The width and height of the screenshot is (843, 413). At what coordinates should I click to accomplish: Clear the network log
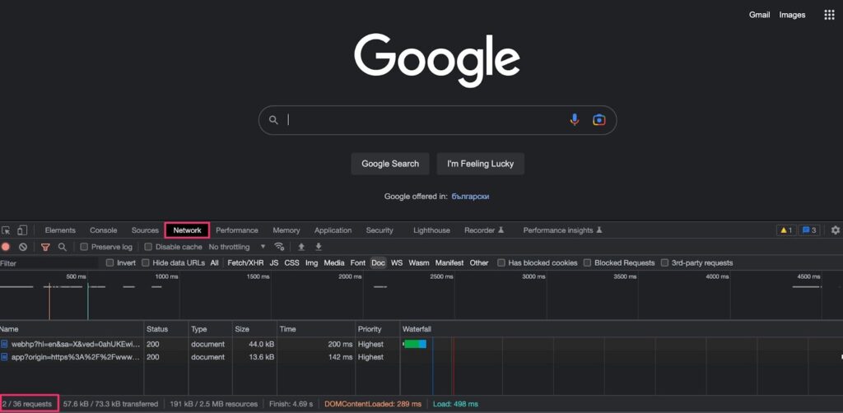click(23, 247)
